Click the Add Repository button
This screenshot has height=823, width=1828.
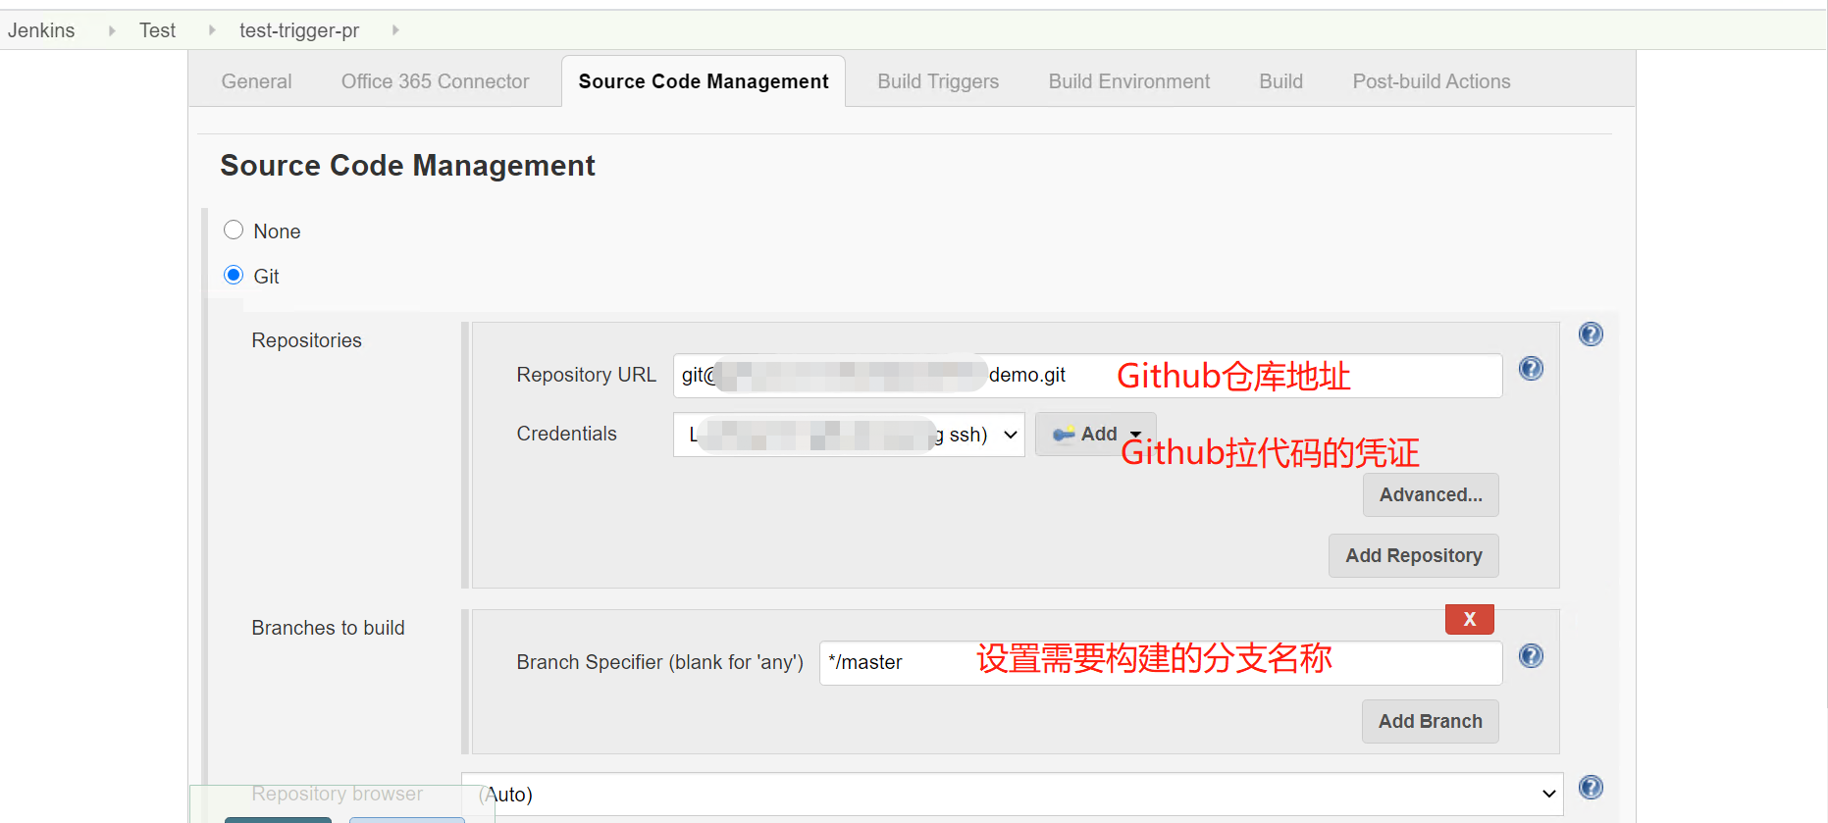tap(1414, 556)
